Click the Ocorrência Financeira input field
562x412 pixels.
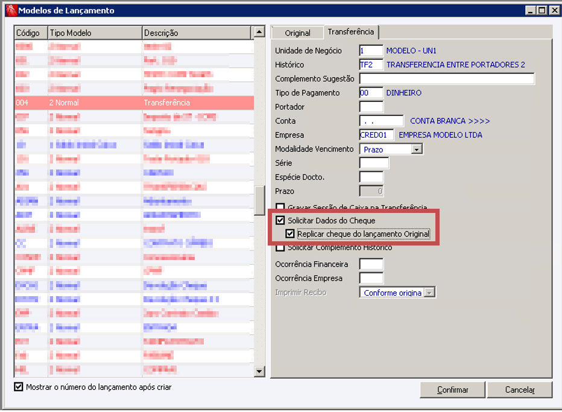pyautogui.click(x=371, y=264)
